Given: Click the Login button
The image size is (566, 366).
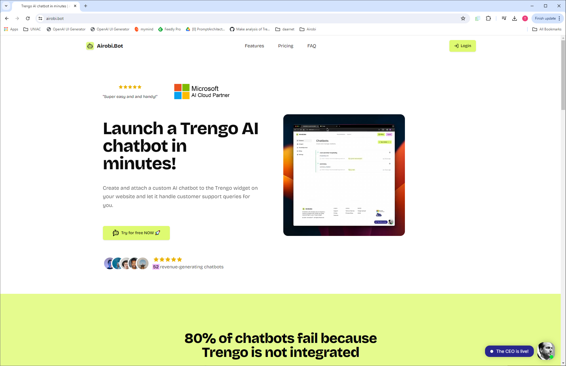Looking at the screenshot, I should pyautogui.click(x=462, y=46).
